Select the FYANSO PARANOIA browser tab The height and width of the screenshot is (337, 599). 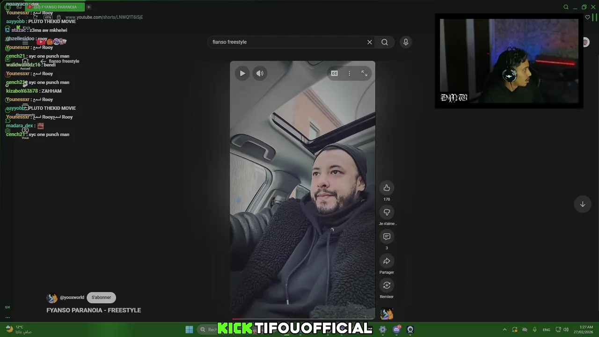pos(55,7)
